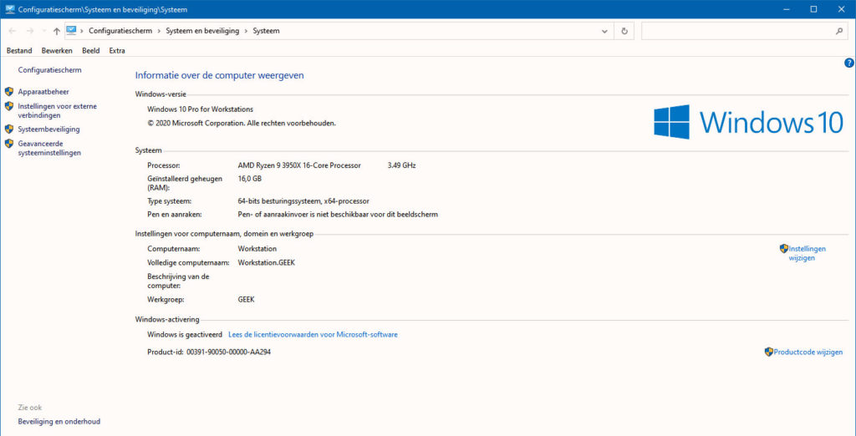Click the shield icon beside Productcode wijzigen
The image size is (856, 436).
pyautogui.click(x=769, y=352)
